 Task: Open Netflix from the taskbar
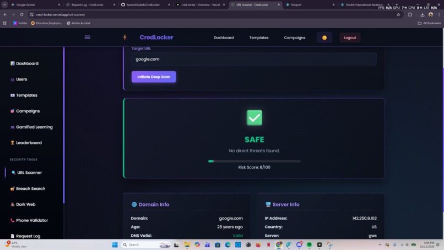coord(268,244)
